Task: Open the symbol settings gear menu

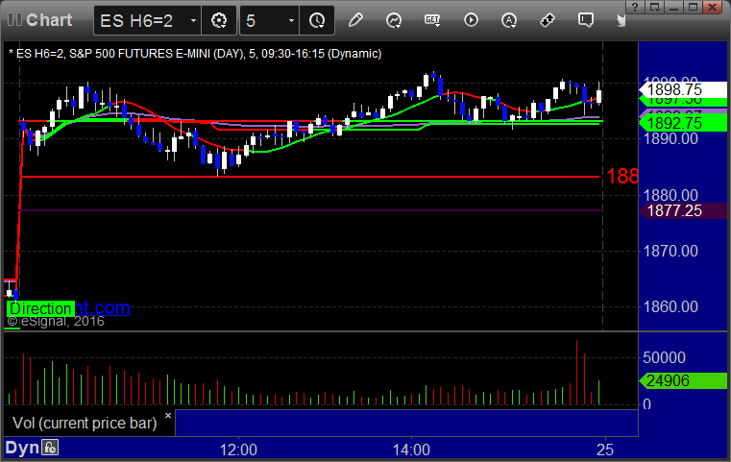Action: click(219, 20)
